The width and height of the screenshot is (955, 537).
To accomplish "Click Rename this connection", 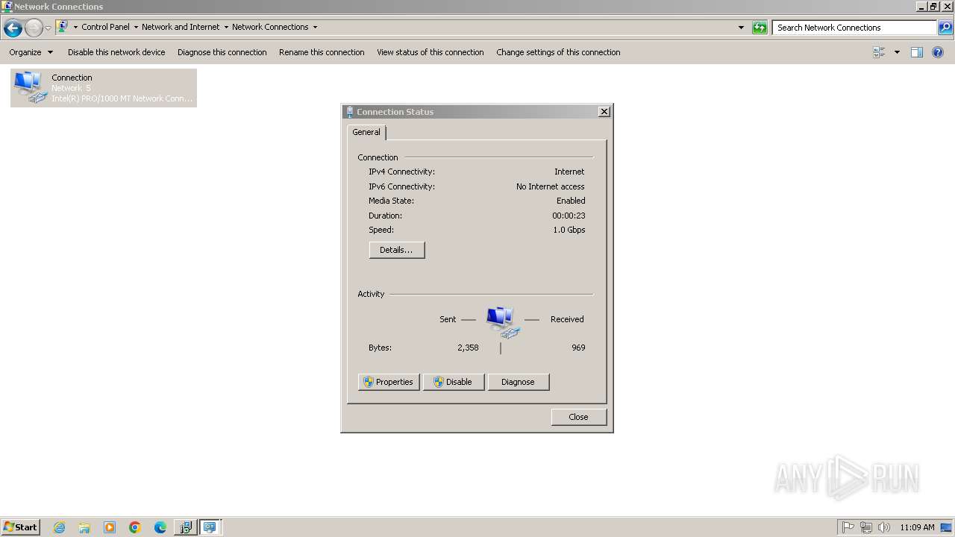I will click(x=322, y=52).
